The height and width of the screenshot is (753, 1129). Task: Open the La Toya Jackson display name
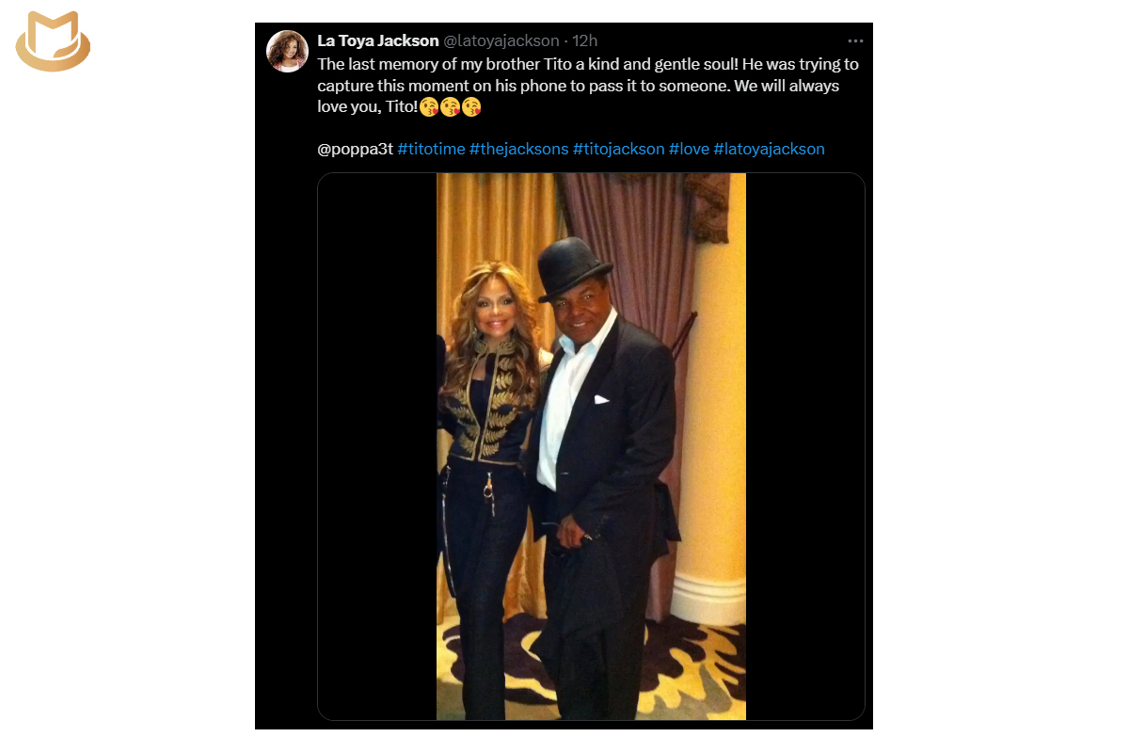[x=378, y=41]
